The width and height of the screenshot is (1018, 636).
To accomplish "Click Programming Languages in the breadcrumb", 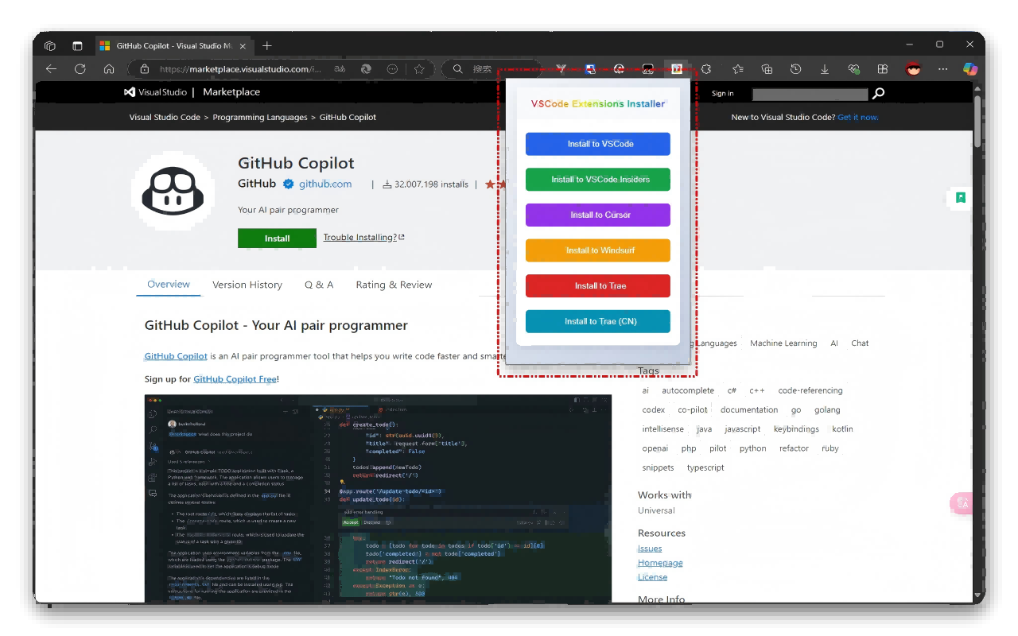I will [260, 117].
